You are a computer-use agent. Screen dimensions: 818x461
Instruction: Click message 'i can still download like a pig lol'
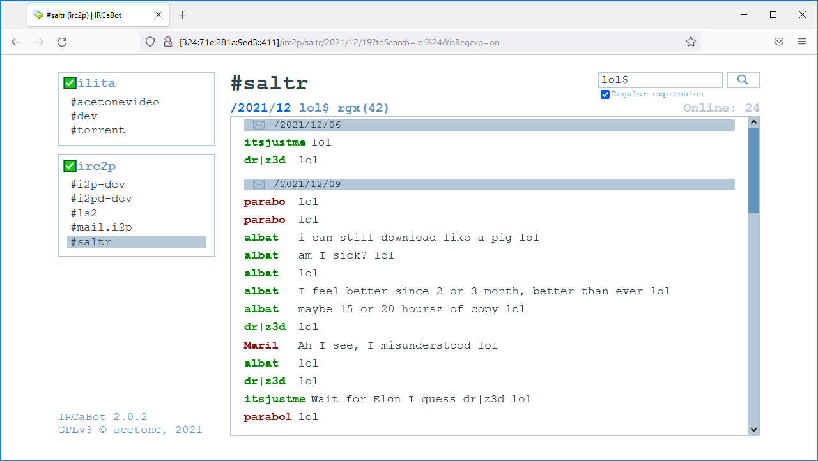click(x=419, y=238)
